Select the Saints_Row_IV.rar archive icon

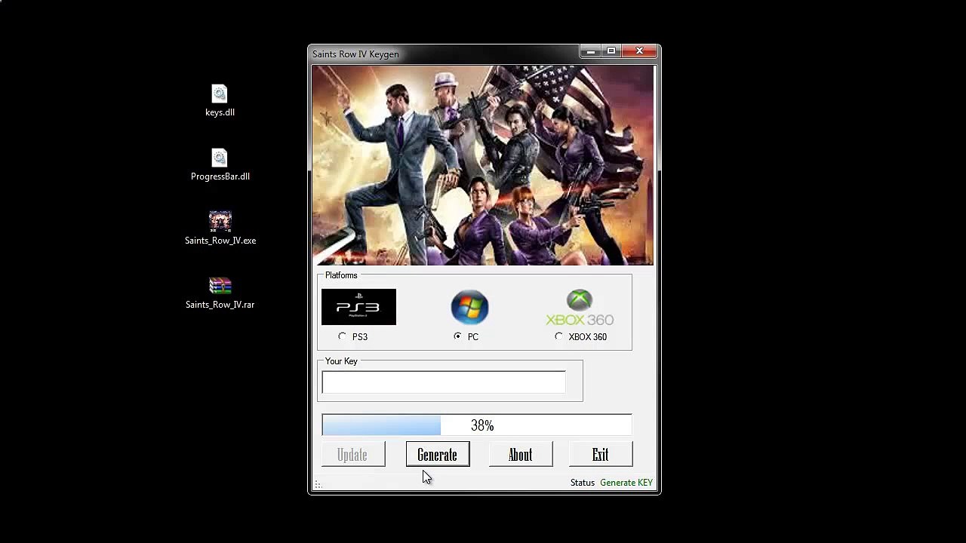220,286
